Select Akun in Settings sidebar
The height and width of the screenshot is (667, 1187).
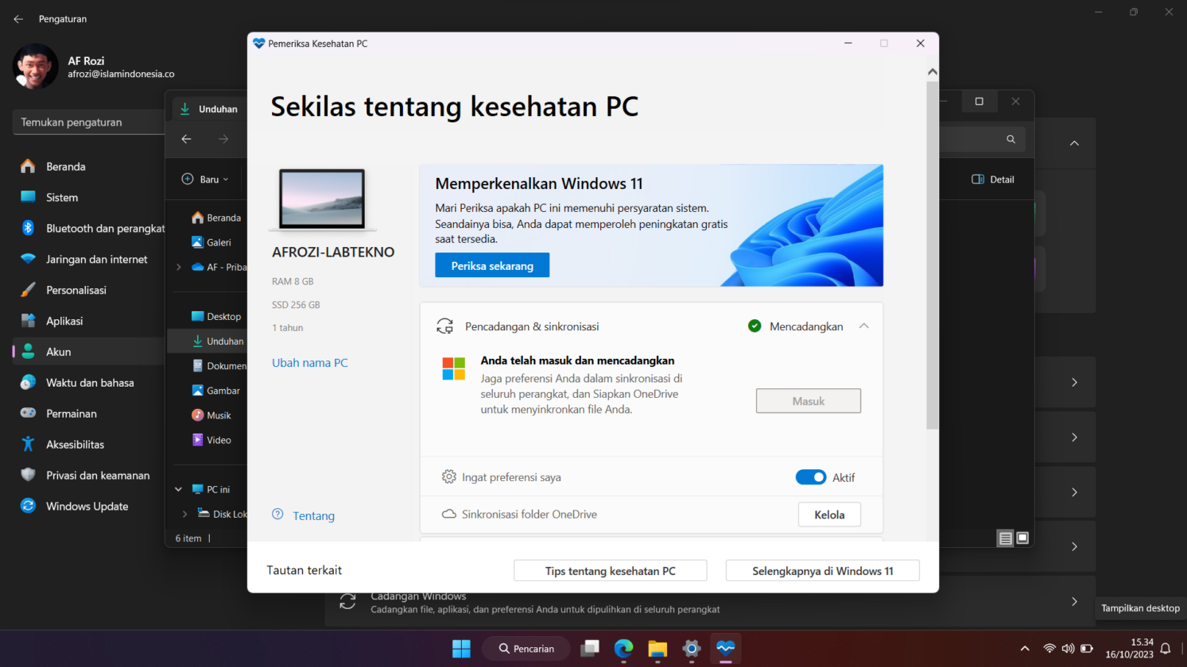[x=89, y=352]
